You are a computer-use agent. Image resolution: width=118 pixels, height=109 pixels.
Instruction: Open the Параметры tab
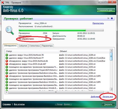pos(47,46)
